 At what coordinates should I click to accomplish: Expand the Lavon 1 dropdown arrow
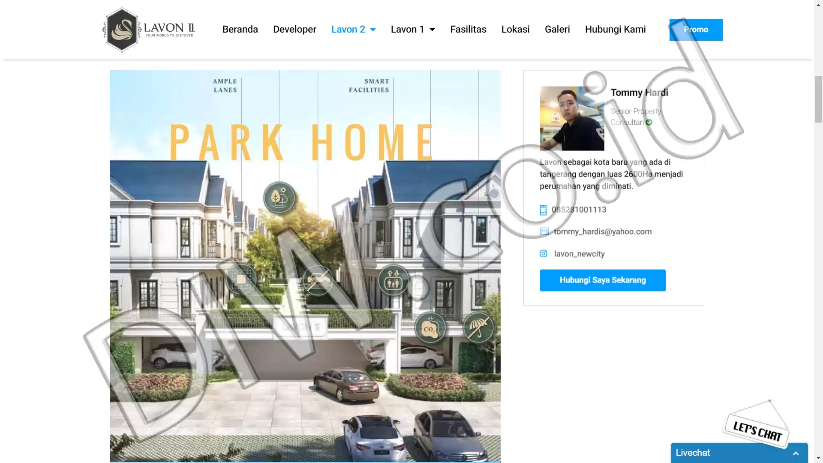pyautogui.click(x=432, y=30)
